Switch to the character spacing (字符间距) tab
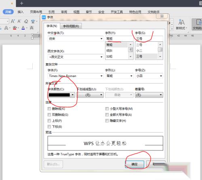The width and height of the screenshot is (202, 180). tap(71, 26)
